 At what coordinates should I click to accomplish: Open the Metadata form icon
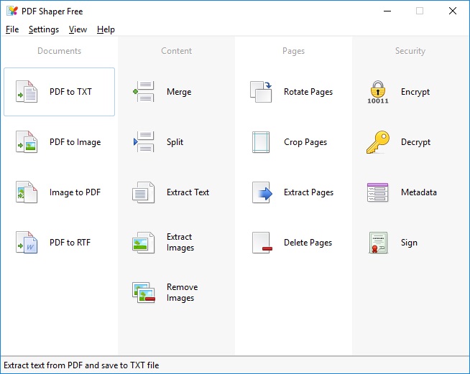378,192
